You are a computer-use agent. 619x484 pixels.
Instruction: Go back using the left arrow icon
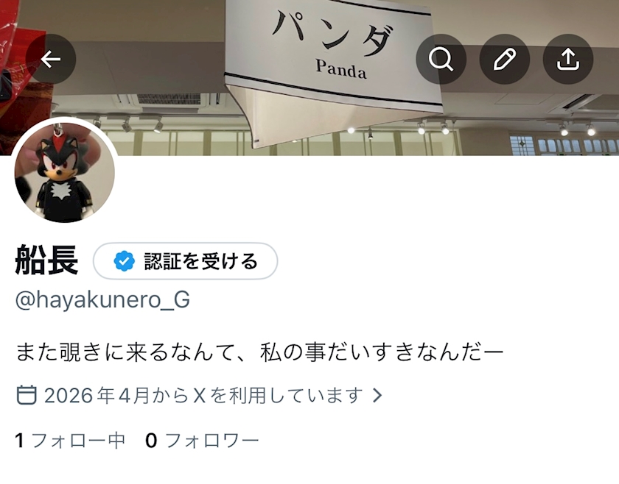point(51,59)
